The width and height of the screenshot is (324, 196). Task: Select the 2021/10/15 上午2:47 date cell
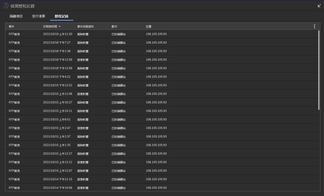[57, 128]
